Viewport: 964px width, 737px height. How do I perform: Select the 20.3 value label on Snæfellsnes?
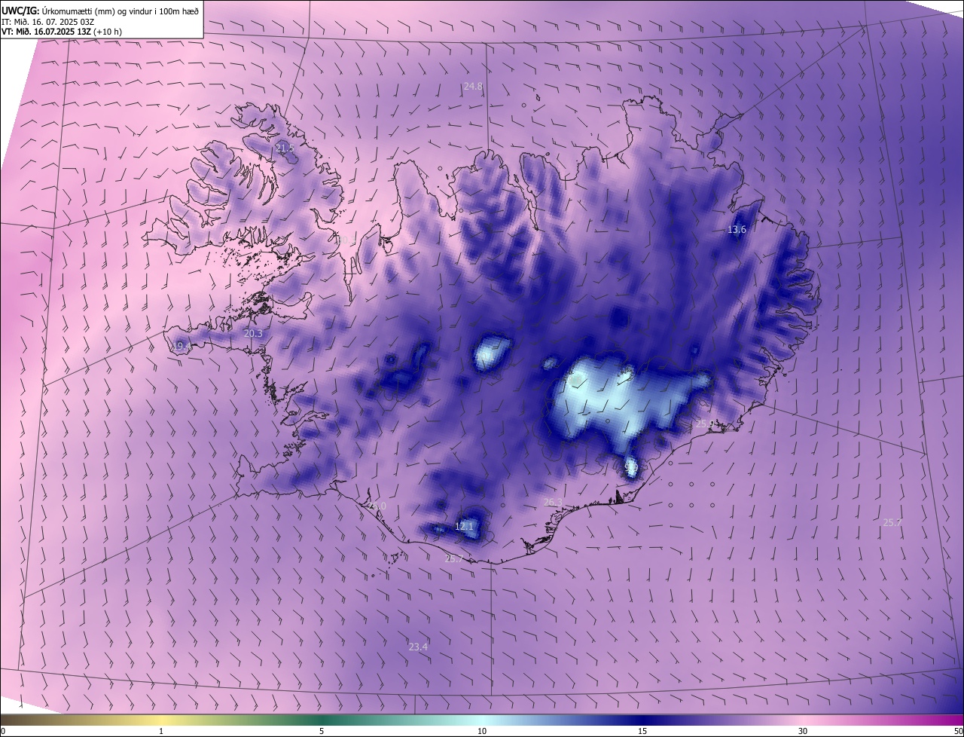point(253,333)
